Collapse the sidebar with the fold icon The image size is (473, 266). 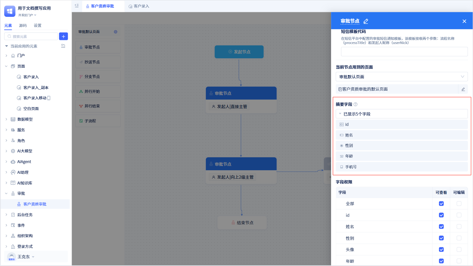click(x=77, y=6)
